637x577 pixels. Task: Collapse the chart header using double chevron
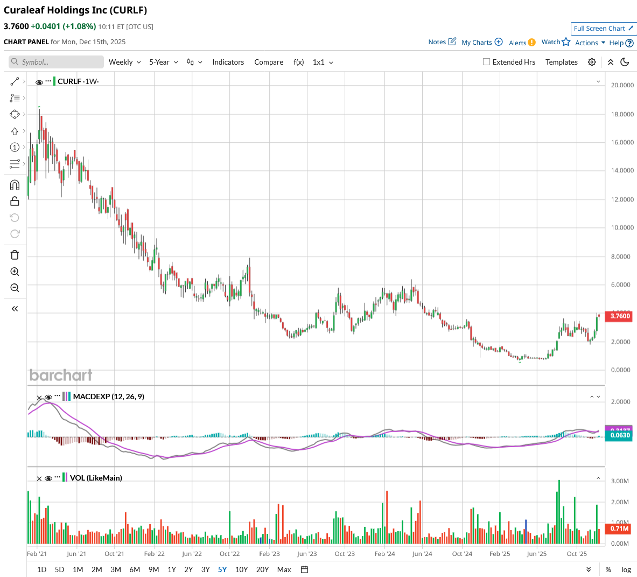click(x=610, y=62)
